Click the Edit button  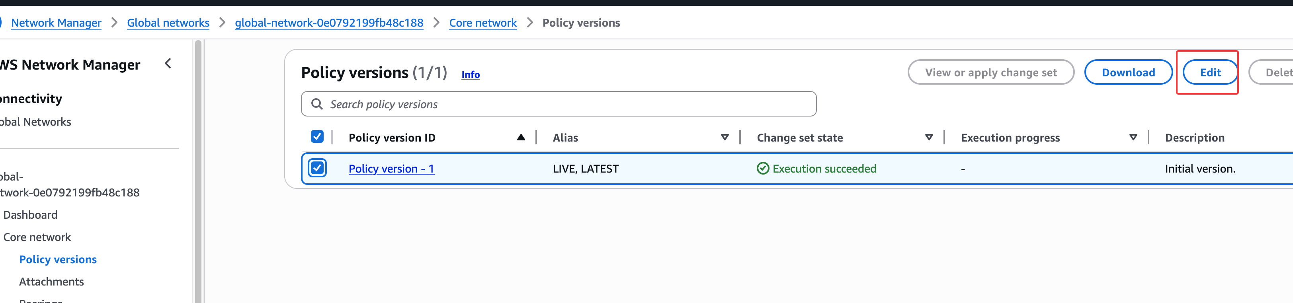pyautogui.click(x=1210, y=72)
